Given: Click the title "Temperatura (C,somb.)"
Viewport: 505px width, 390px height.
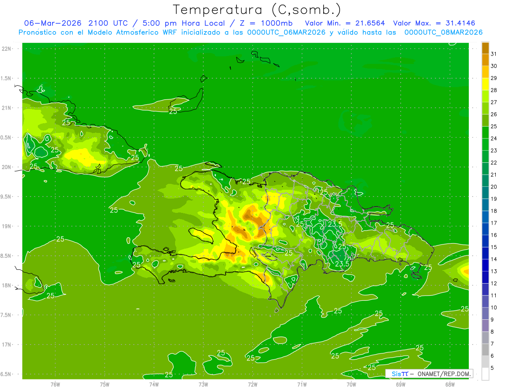Looking at the screenshot, I should (x=257, y=9).
